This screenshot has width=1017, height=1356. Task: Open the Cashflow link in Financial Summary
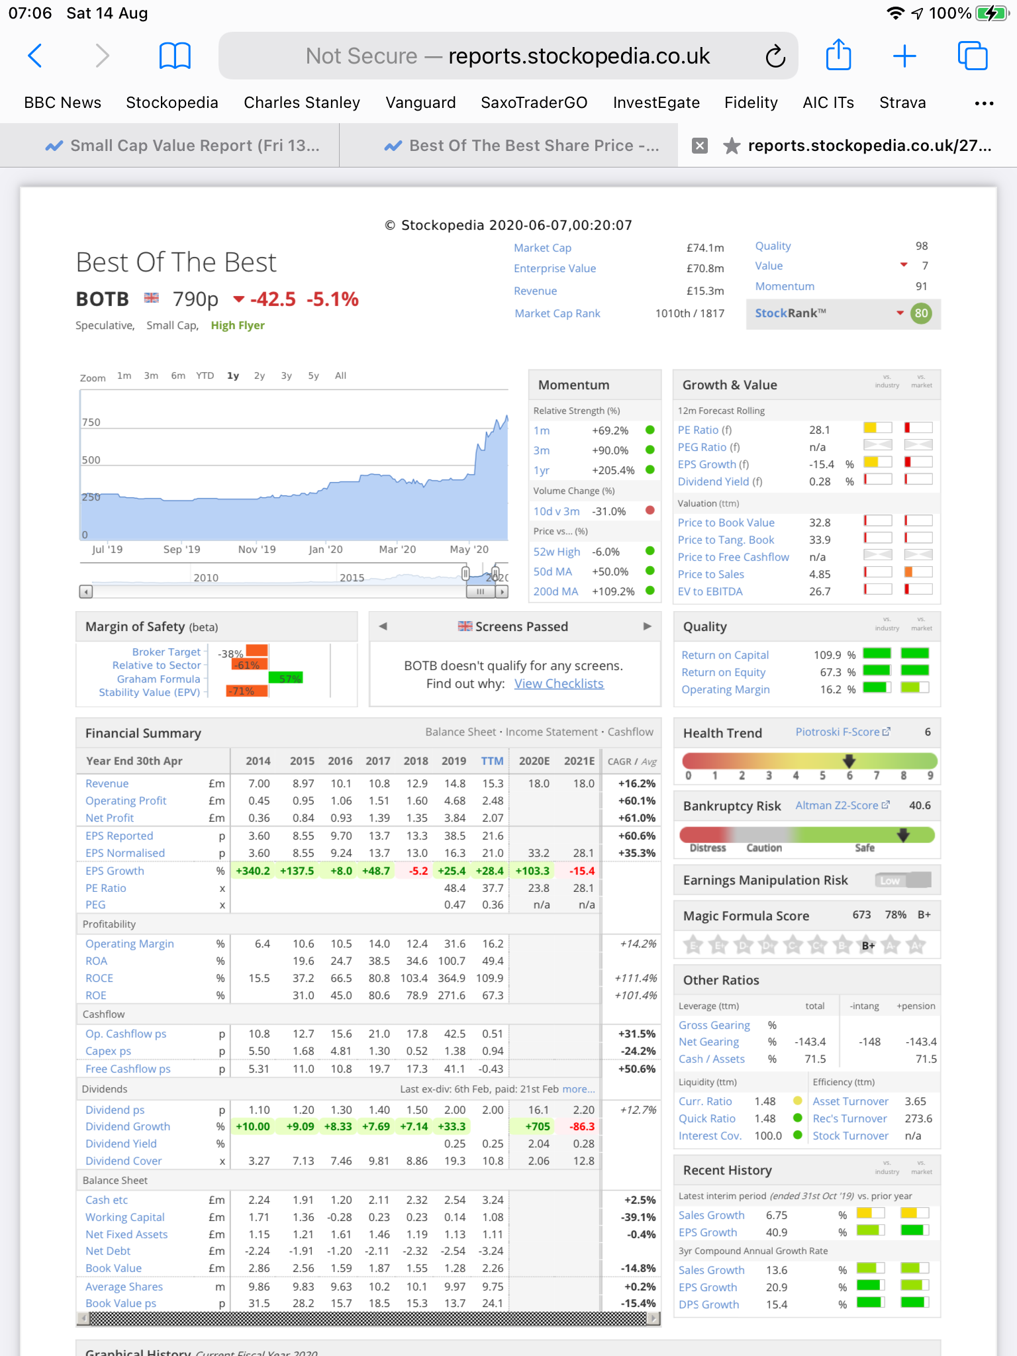click(630, 732)
